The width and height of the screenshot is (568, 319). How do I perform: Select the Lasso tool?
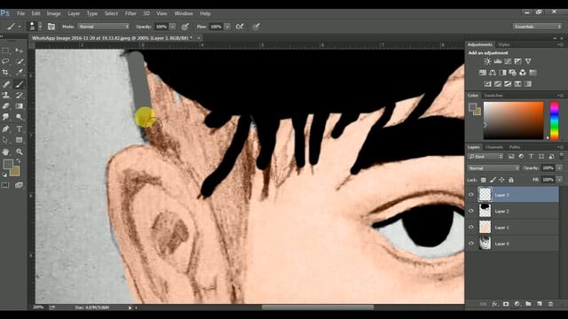[5, 61]
